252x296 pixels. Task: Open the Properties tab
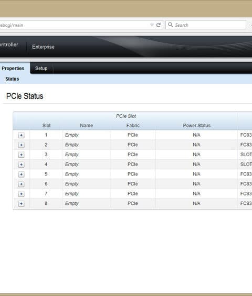(x=13, y=68)
